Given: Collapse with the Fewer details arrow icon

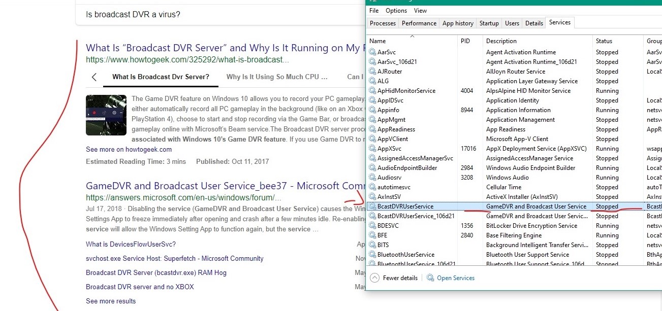Looking at the screenshot, I should [375, 278].
